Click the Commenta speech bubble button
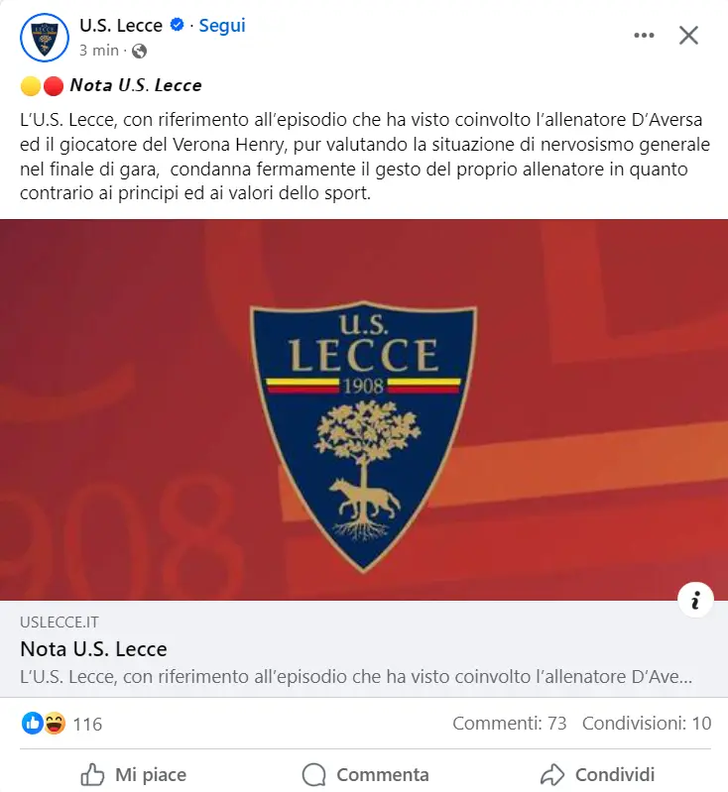The height and width of the screenshot is (792, 728). point(365,774)
